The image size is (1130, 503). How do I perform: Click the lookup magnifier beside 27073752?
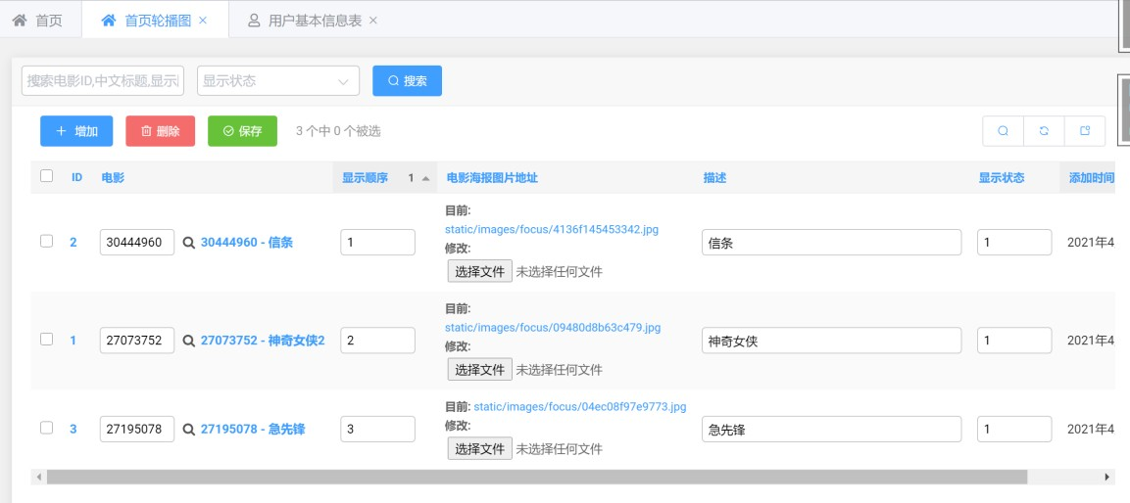pyautogui.click(x=189, y=341)
